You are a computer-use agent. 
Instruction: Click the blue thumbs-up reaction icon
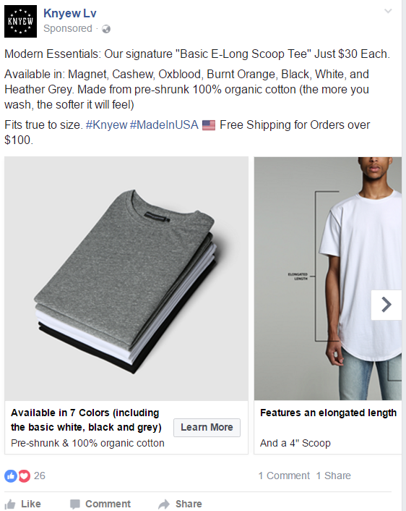pos(11,476)
